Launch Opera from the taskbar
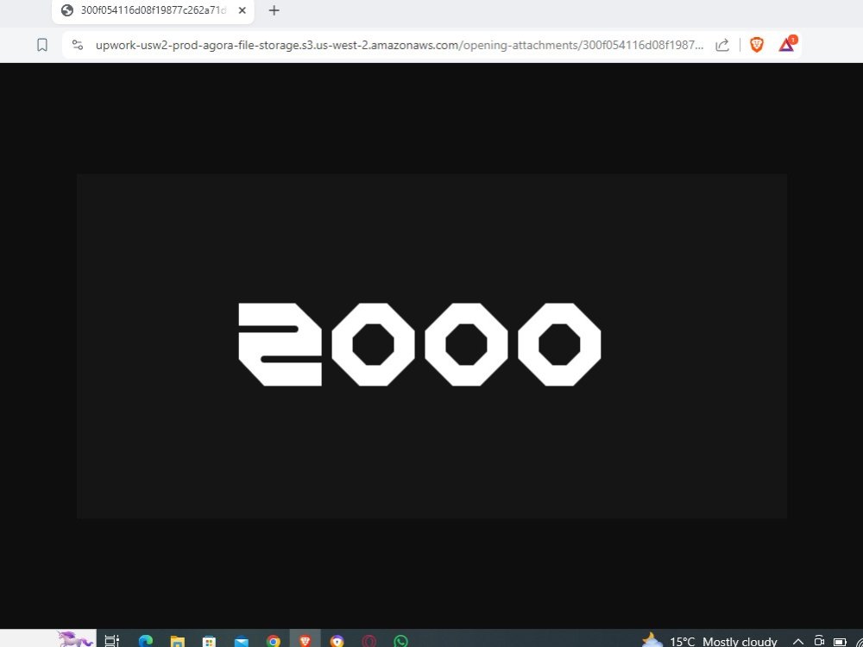The width and height of the screenshot is (863, 647). tap(369, 642)
